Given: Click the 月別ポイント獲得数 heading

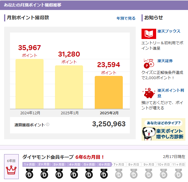Looking at the screenshot, I should [28, 18].
